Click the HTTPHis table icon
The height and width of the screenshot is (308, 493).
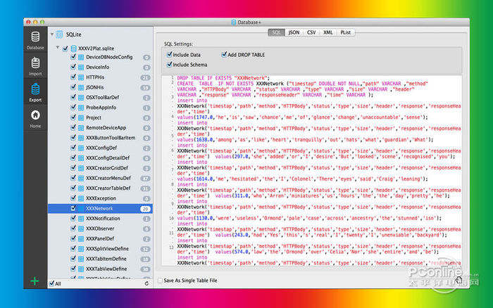click(x=81, y=77)
